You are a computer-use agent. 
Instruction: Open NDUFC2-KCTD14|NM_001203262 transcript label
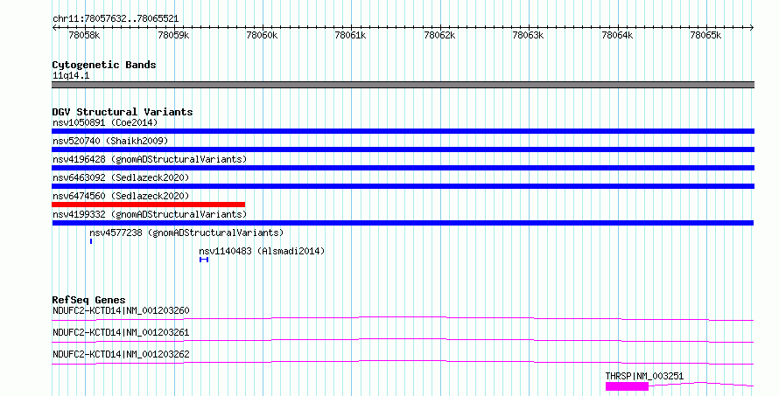coord(121,355)
